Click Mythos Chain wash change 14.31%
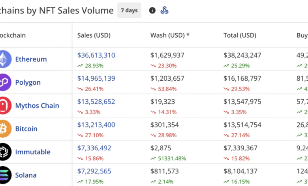308x186 pixels. [163, 112]
